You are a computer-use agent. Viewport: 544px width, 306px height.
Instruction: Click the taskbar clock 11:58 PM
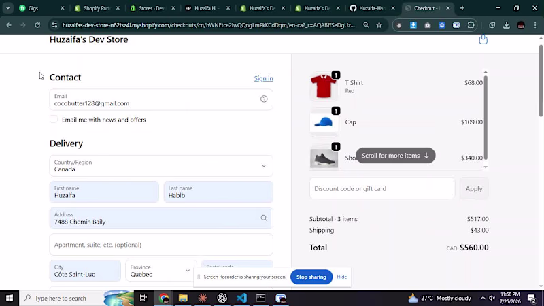[510, 298]
